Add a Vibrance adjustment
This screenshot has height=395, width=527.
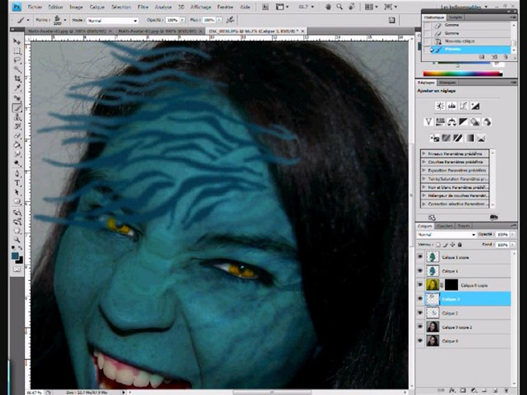(x=428, y=122)
